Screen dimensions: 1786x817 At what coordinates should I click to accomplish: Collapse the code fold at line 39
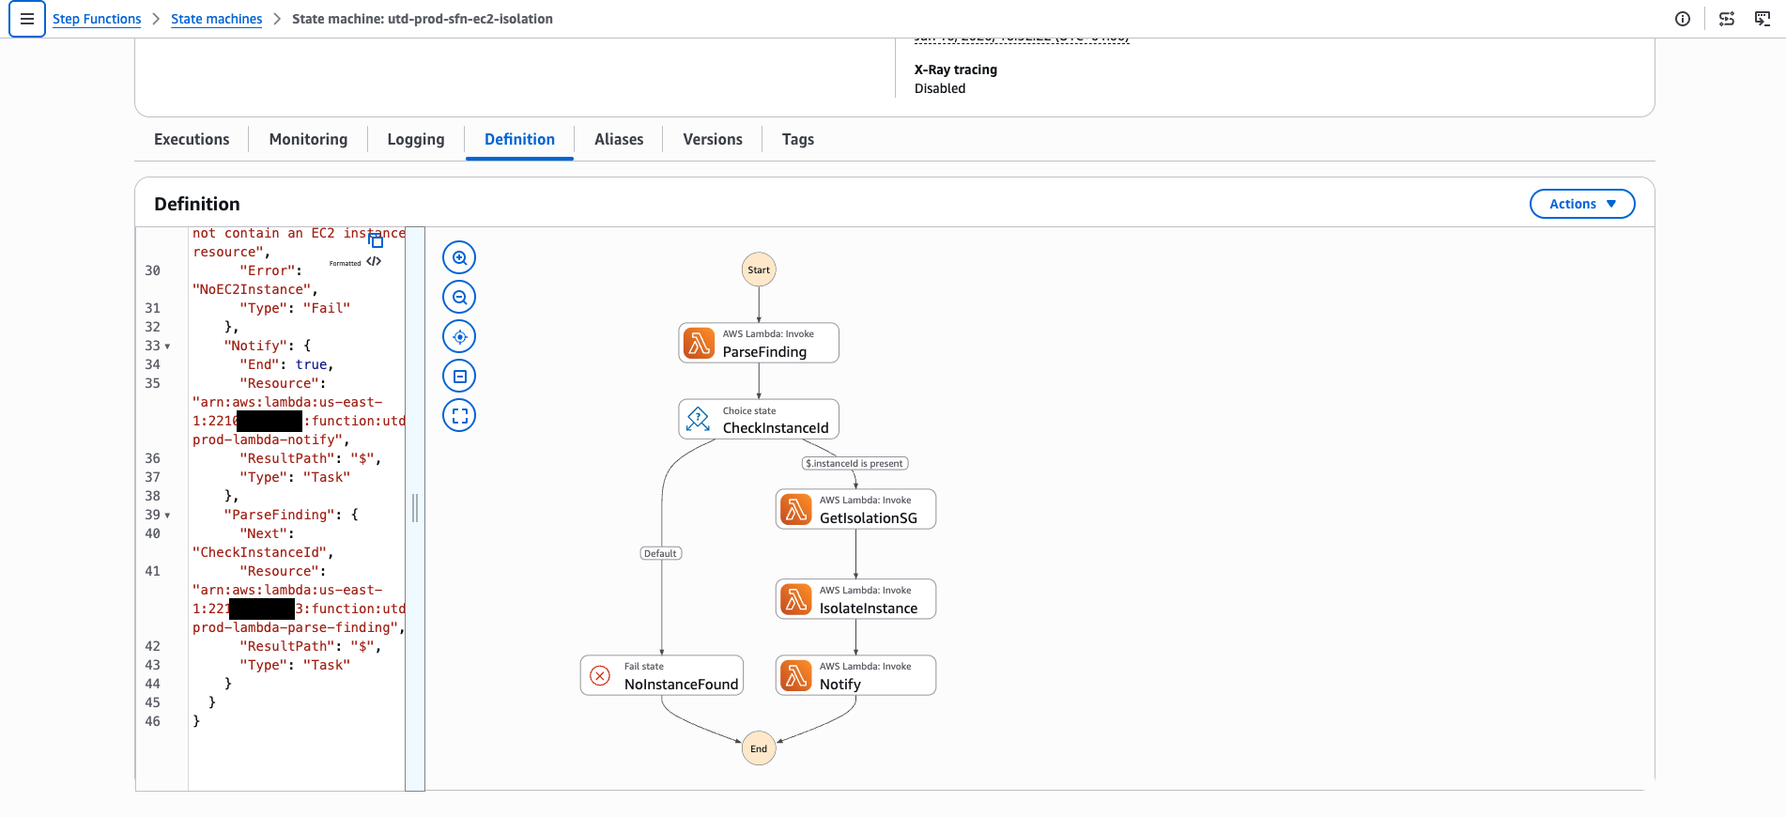(167, 516)
